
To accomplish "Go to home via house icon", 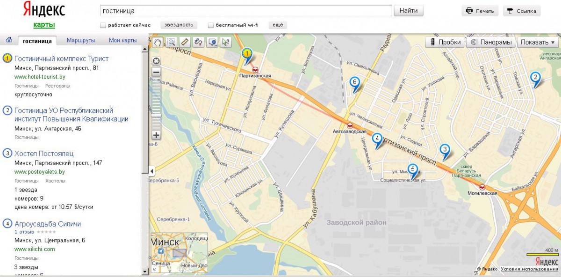I will click(8, 40).
